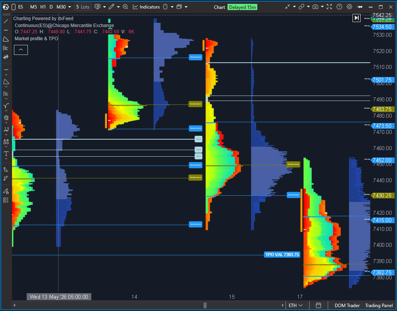Screen dimensions: 397x311
Task: Click the chart style monitor icon
Action: tap(98, 7)
